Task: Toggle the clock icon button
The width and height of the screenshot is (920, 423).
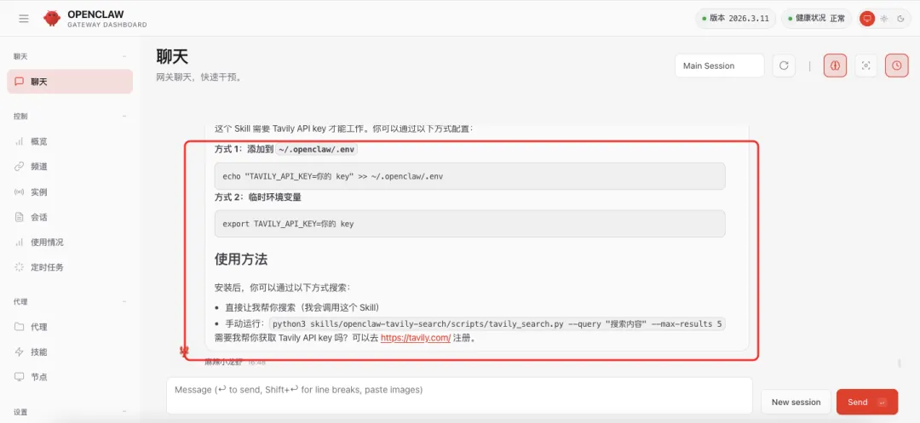Action: click(x=896, y=66)
